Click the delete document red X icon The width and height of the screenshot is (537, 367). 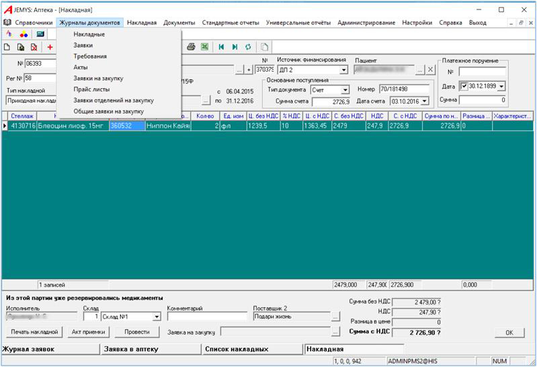click(x=33, y=47)
